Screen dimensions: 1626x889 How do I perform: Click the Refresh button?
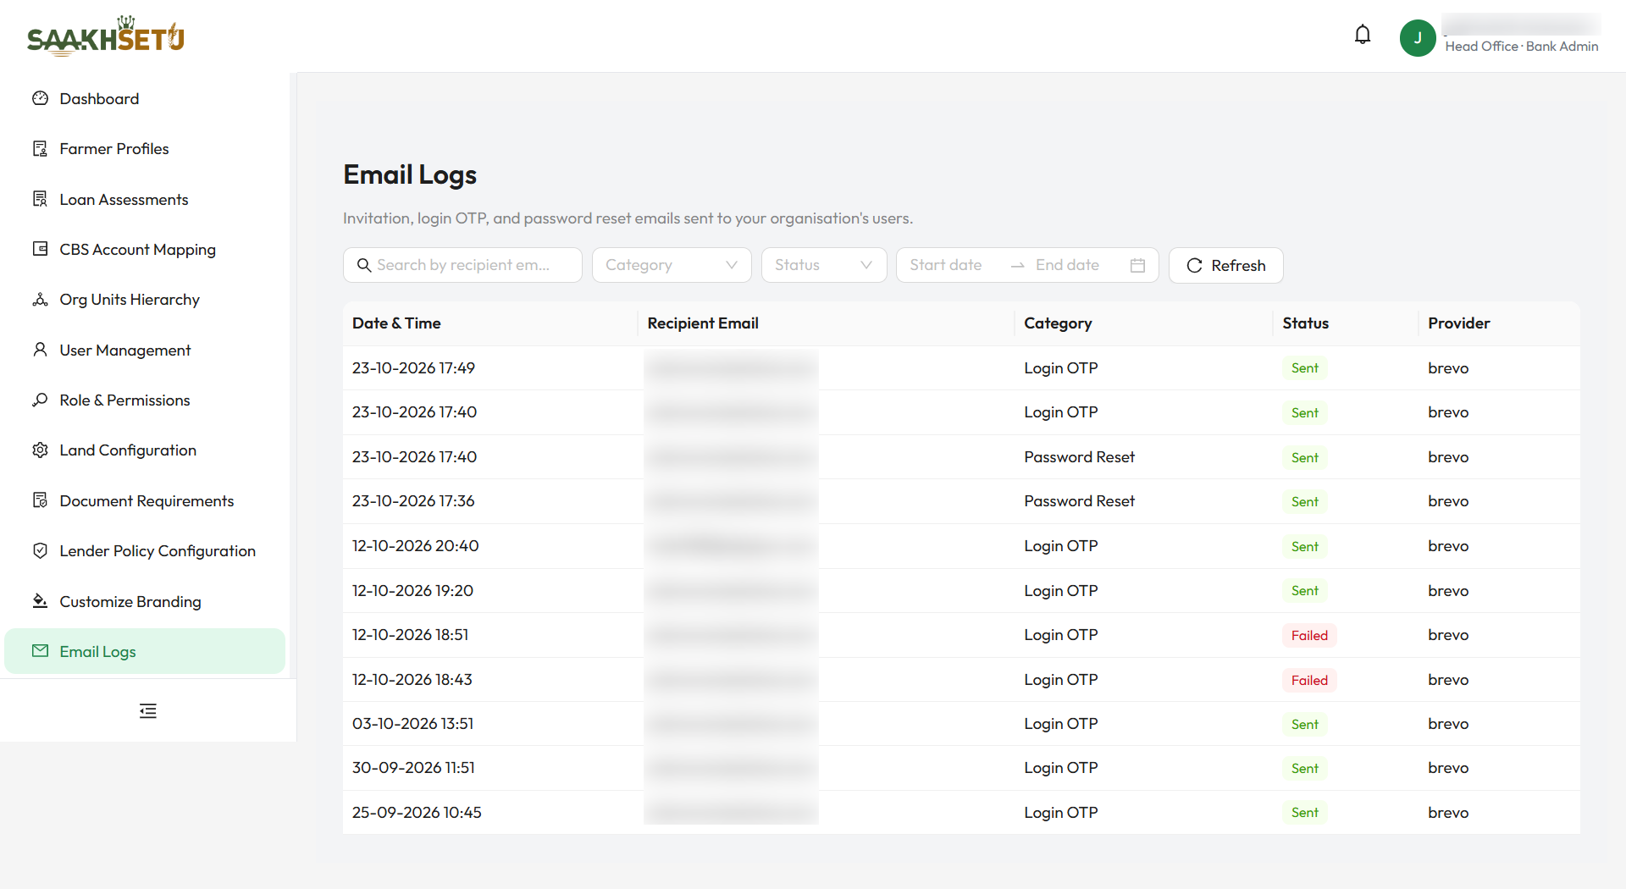[1226, 265]
